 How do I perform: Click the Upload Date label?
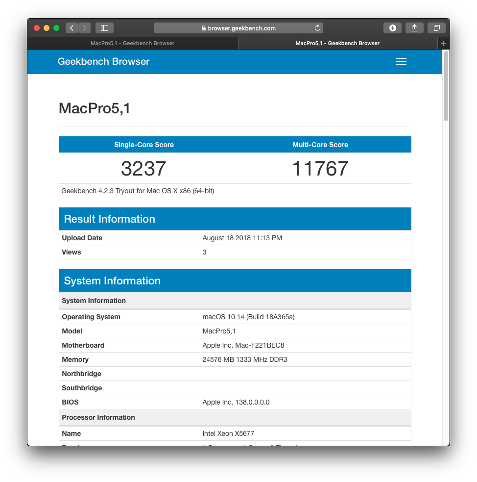(x=82, y=238)
